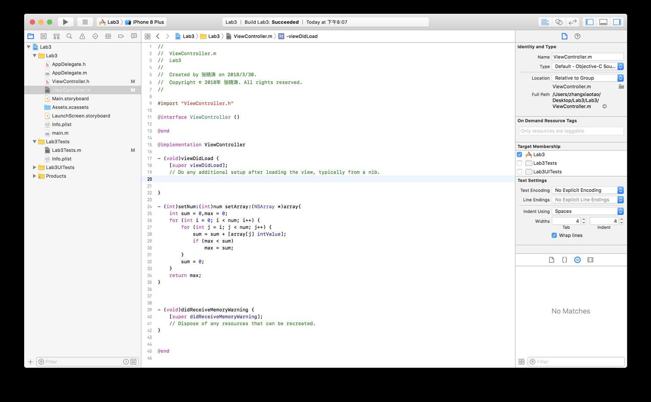Toggle the Navigator panel visibility
651x402 pixels.
[x=590, y=22]
